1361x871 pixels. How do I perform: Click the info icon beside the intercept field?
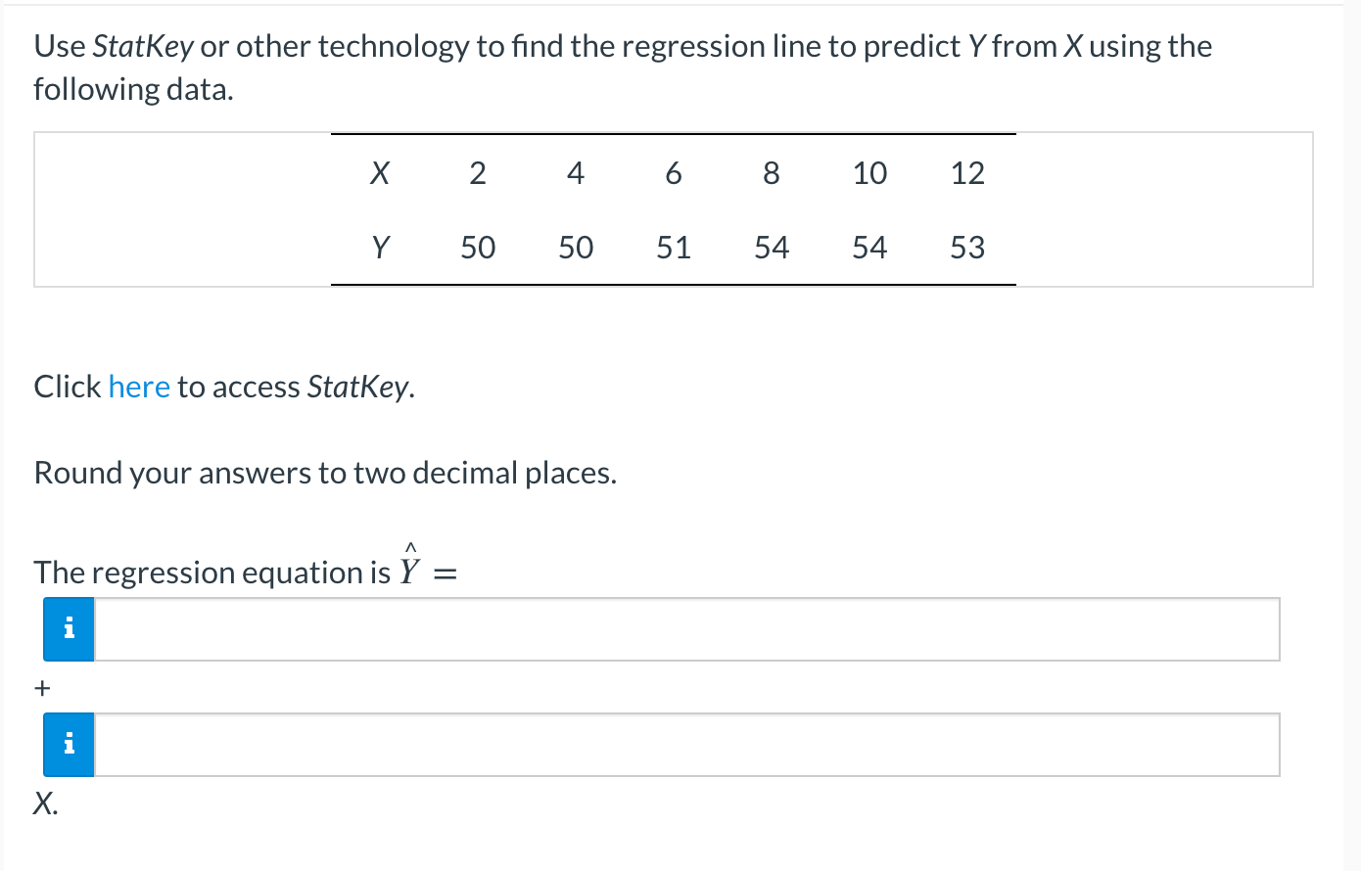pyautogui.click(x=69, y=629)
